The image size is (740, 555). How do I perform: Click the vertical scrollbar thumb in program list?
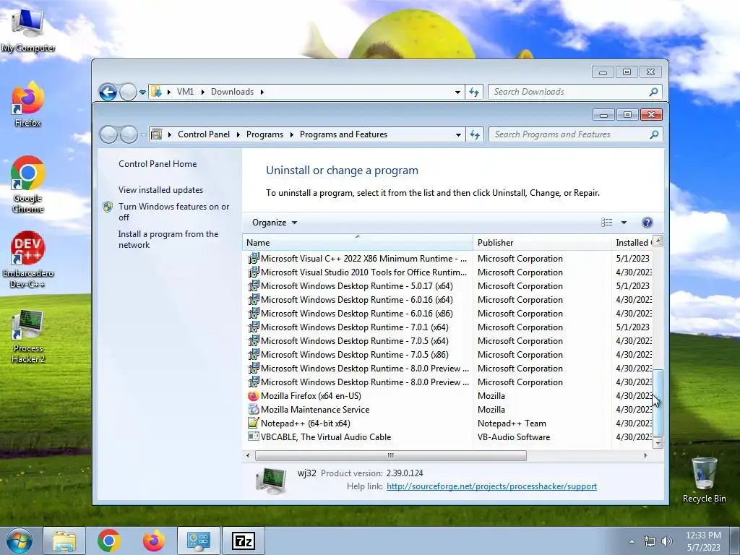click(x=658, y=403)
